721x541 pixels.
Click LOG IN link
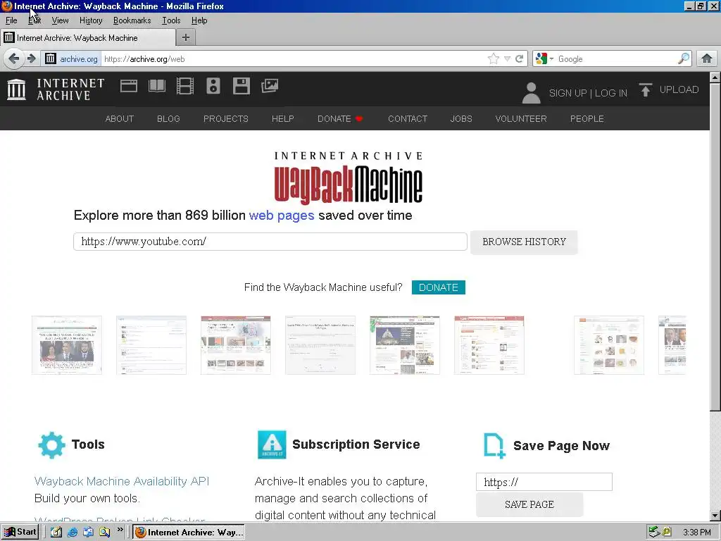[611, 93]
